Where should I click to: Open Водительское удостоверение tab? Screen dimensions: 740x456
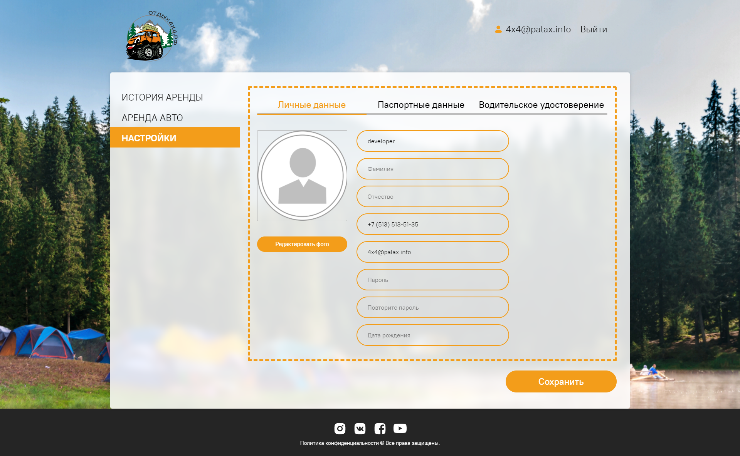pos(541,105)
